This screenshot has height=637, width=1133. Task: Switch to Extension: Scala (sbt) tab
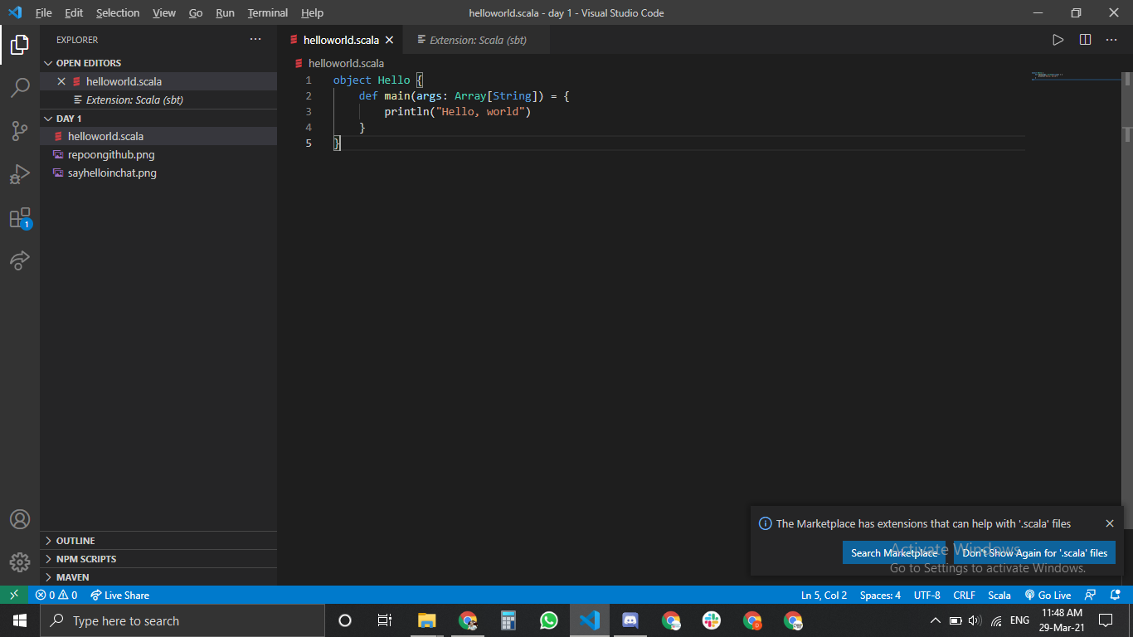[x=476, y=40]
